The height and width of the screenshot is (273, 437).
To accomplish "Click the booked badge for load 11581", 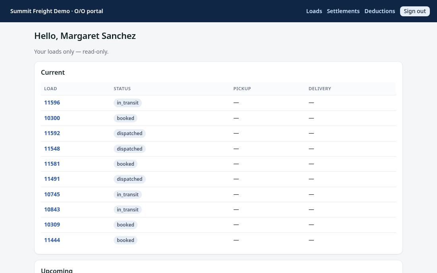I will pos(126,164).
